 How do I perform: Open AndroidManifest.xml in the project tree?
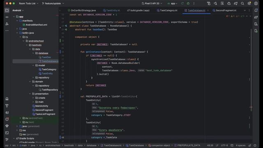[35, 25]
